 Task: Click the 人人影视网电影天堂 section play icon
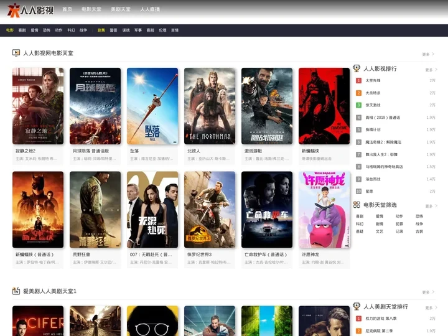coord(16,53)
